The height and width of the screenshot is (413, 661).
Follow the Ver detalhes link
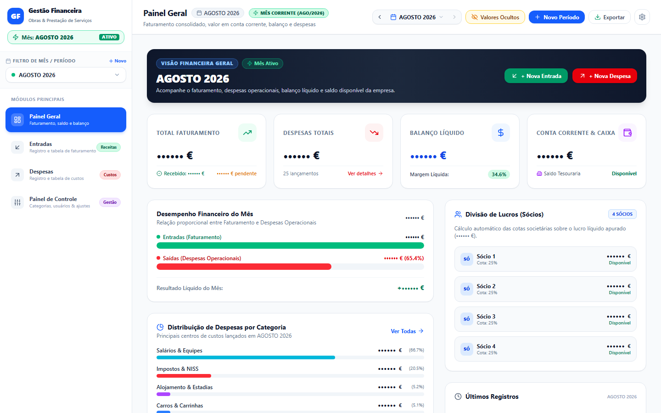365,173
